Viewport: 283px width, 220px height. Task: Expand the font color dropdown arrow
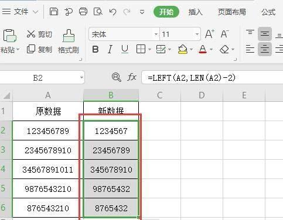[211, 49]
